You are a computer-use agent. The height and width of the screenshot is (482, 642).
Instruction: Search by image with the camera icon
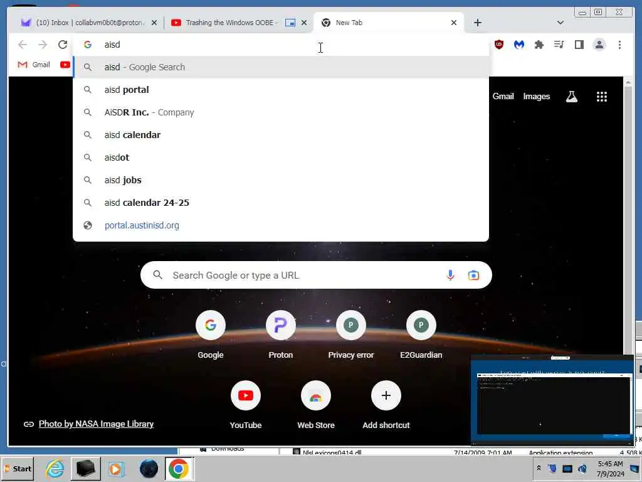(473, 275)
